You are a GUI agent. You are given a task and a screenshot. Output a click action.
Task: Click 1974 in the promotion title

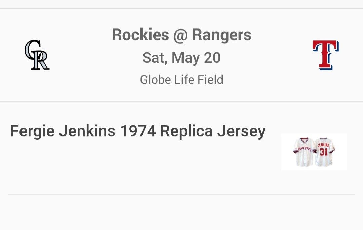click(137, 131)
